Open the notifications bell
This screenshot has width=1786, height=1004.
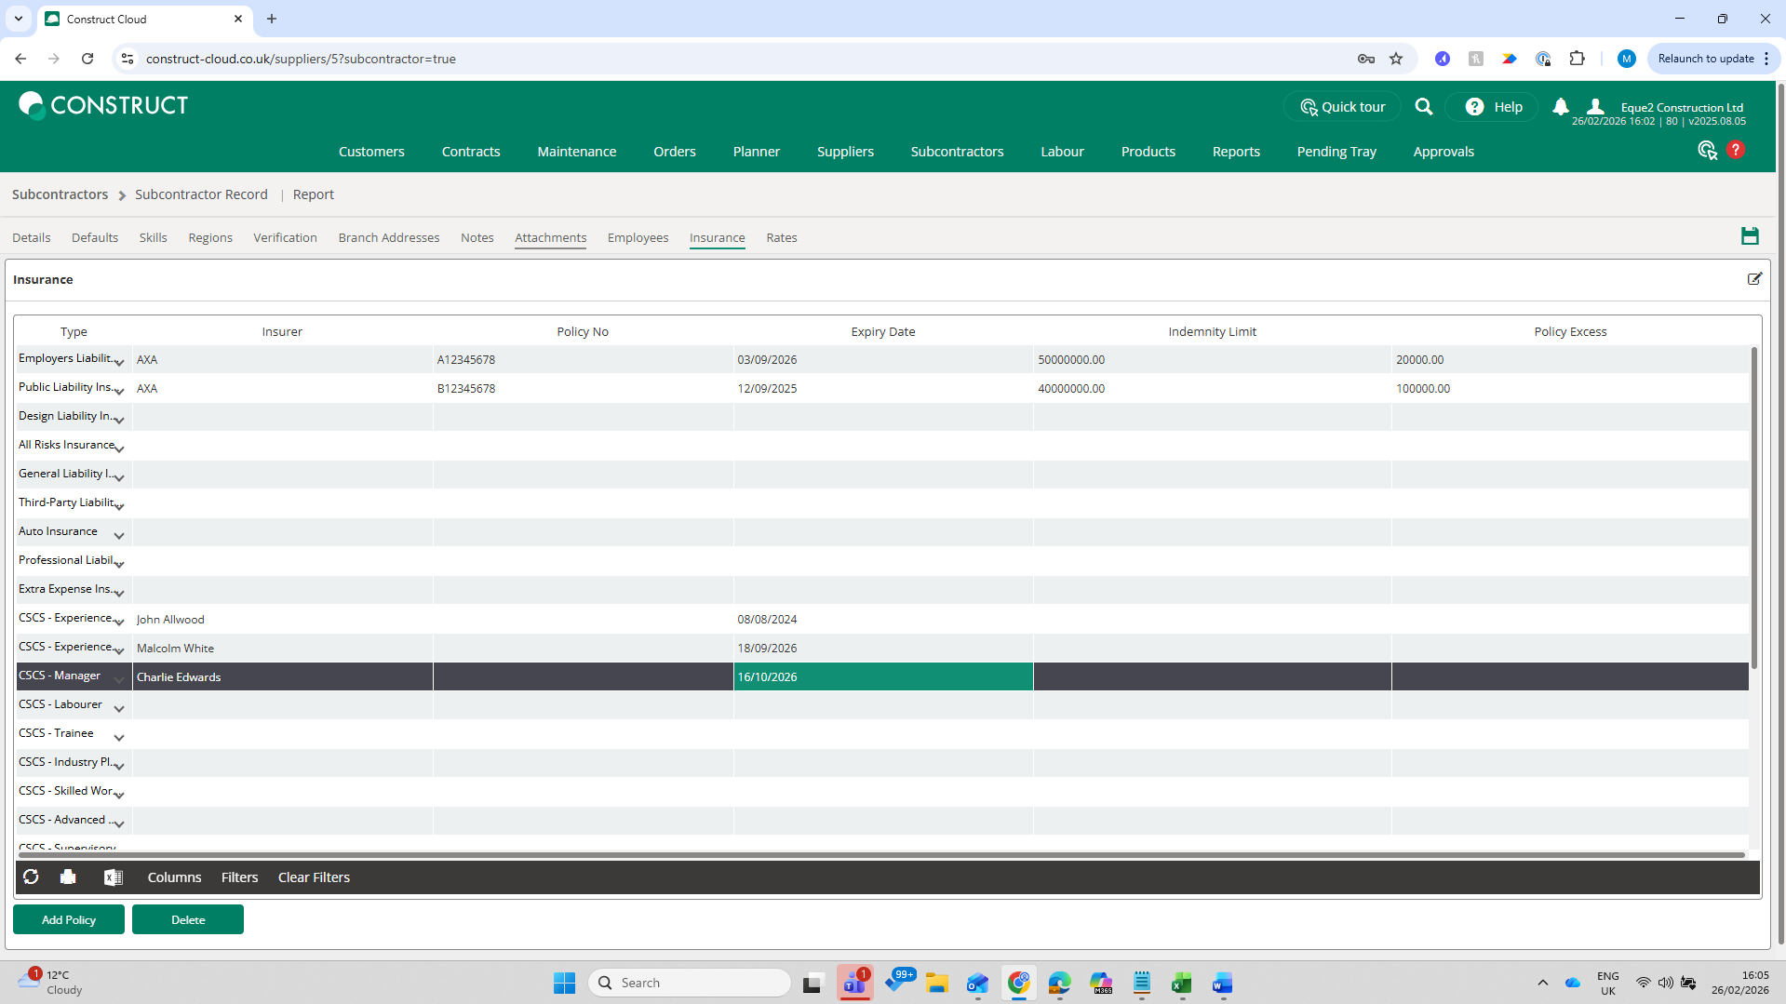point(1561,107)
